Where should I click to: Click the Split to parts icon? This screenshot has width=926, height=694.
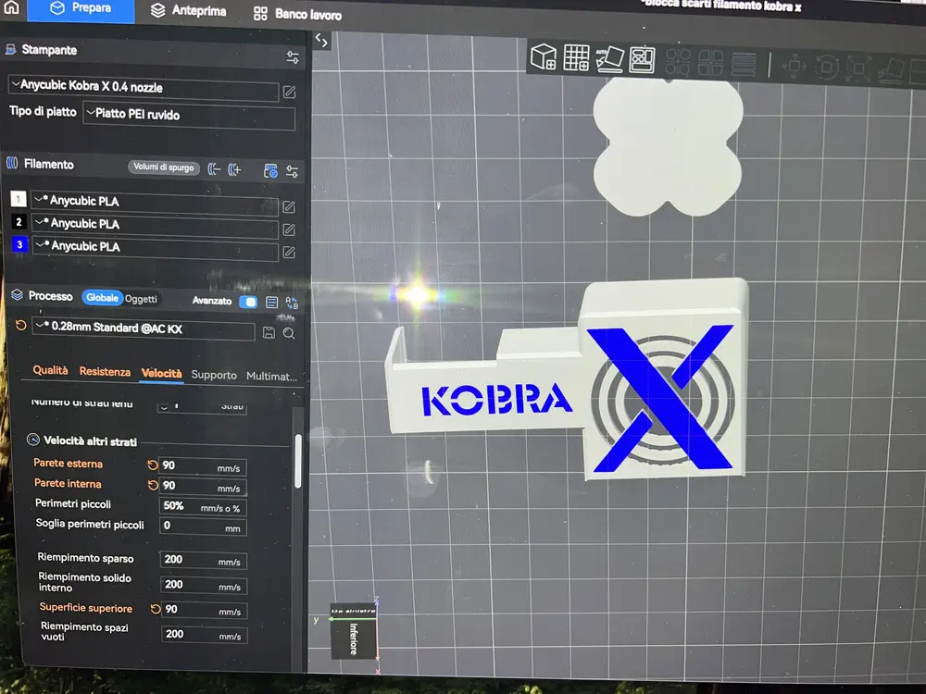click(710, 63)
